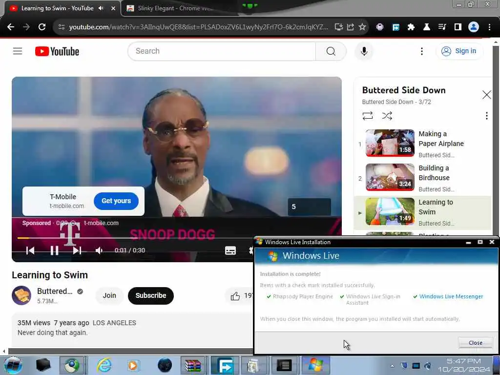Viewport: 500px width, 375px height.
Task: Switch to Slinky Elegant Chrome tab
Action: tap(175, 8)
